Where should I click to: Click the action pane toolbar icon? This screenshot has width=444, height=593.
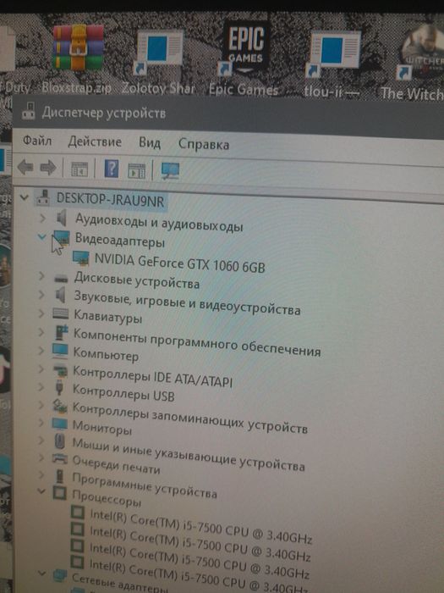(136, 171)
